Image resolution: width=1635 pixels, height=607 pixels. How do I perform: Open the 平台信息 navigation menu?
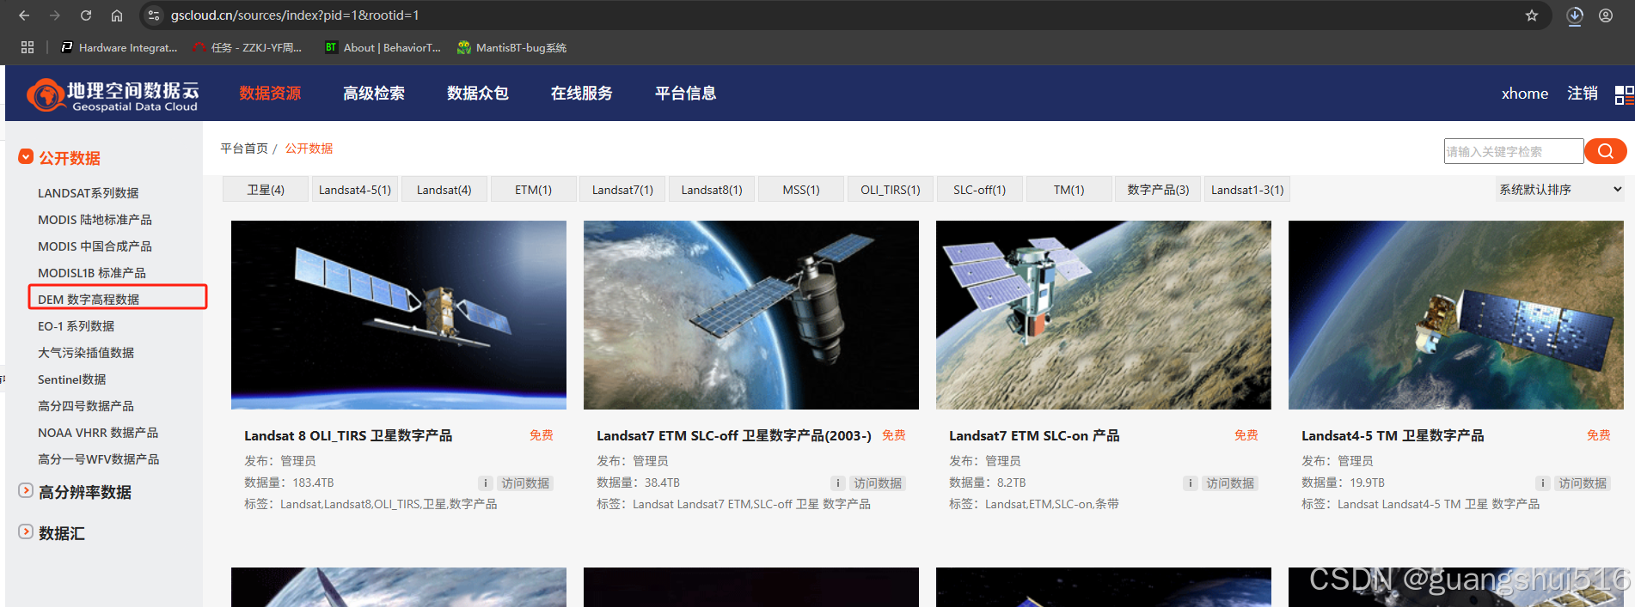pyautogui.click(x=686, y=93)
